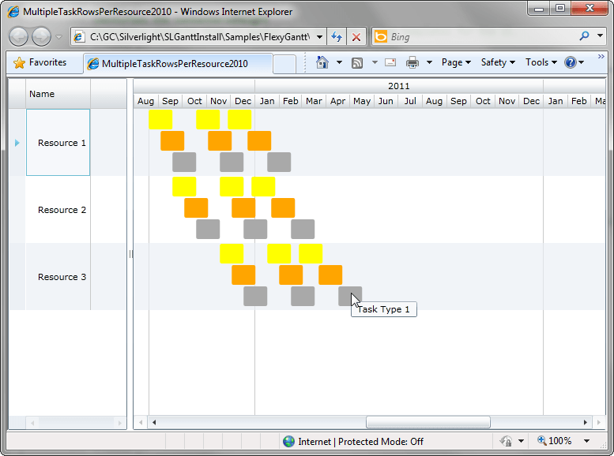Click the Internet Protected Mode status zone
The height and width of the screenshot is (456, 614).
[353, 442]
